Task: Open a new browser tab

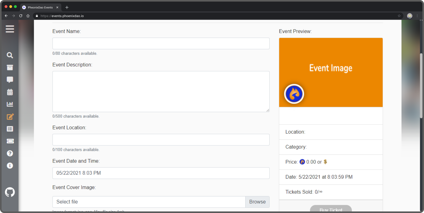Action: (x=67, y=7)
